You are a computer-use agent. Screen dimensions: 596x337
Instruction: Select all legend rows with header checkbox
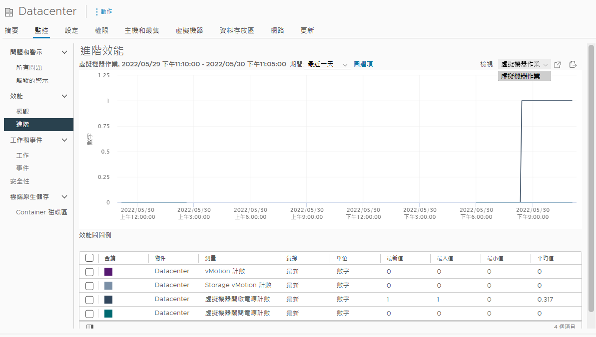coord(89,258)
